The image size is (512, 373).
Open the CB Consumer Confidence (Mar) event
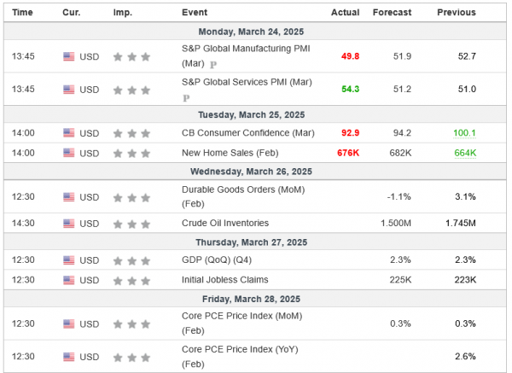(x=247, y=132)
